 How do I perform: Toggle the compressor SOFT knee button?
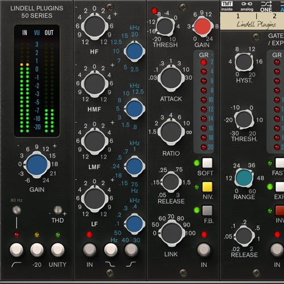pyautogui.click(x=207, y=163)
